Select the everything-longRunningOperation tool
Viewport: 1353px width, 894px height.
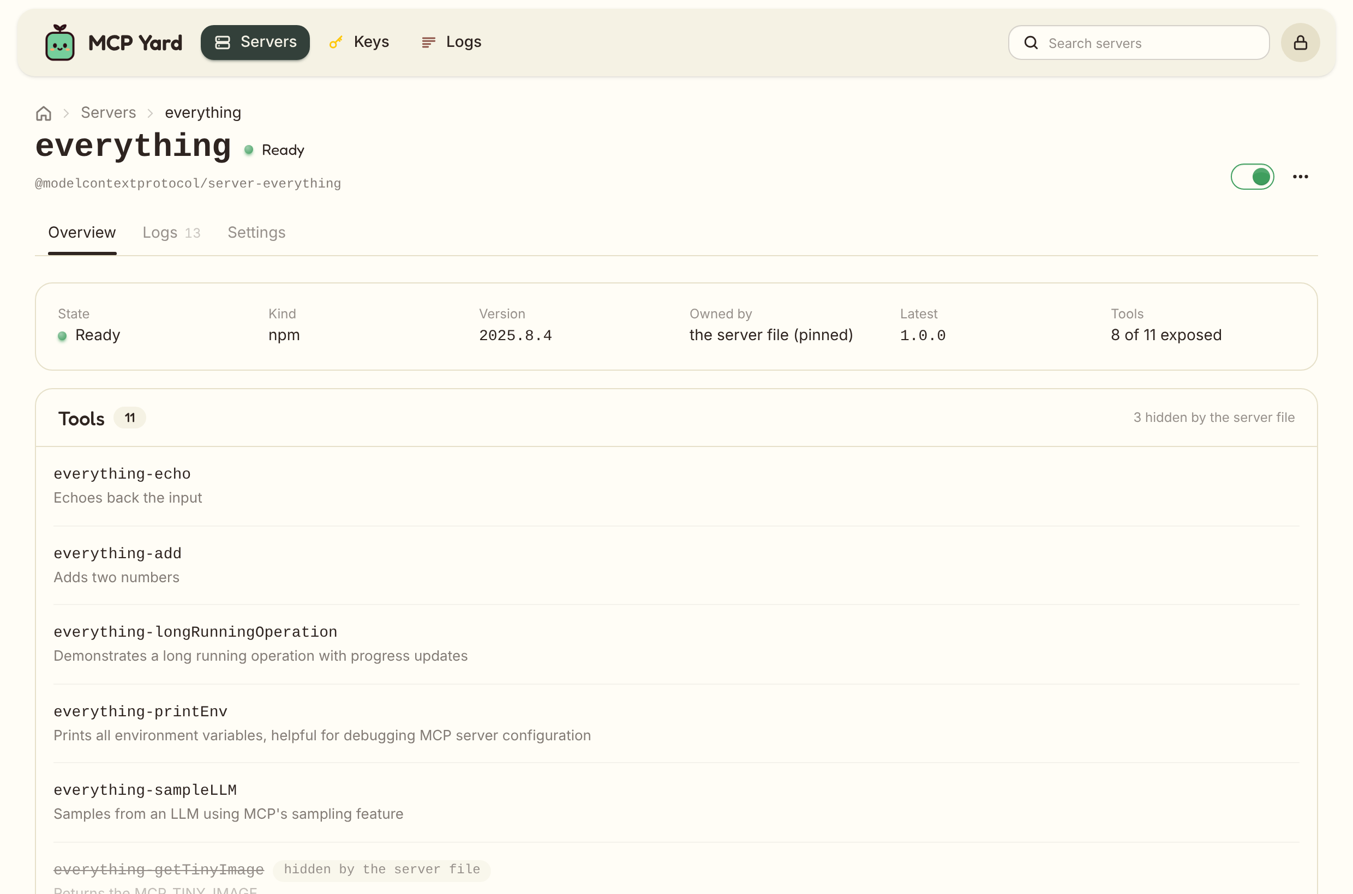(676, 644)
